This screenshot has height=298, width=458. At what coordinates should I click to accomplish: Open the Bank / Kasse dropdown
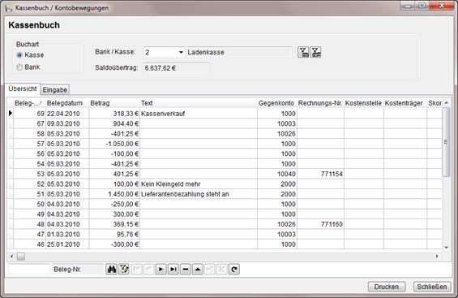(181, 52)
